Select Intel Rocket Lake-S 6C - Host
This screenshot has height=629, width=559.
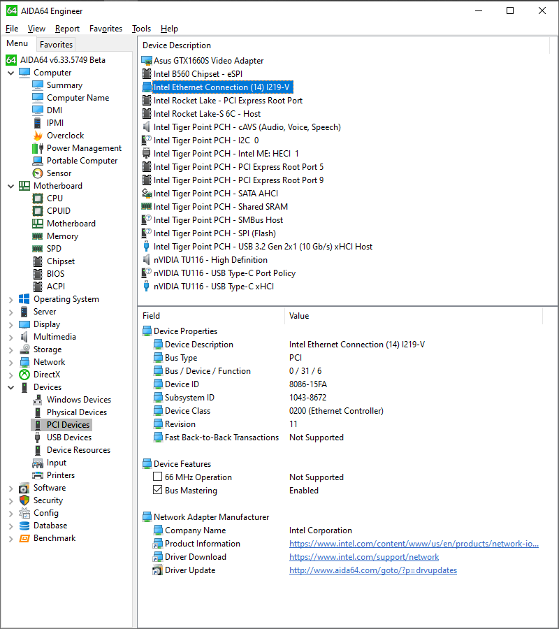207,114
